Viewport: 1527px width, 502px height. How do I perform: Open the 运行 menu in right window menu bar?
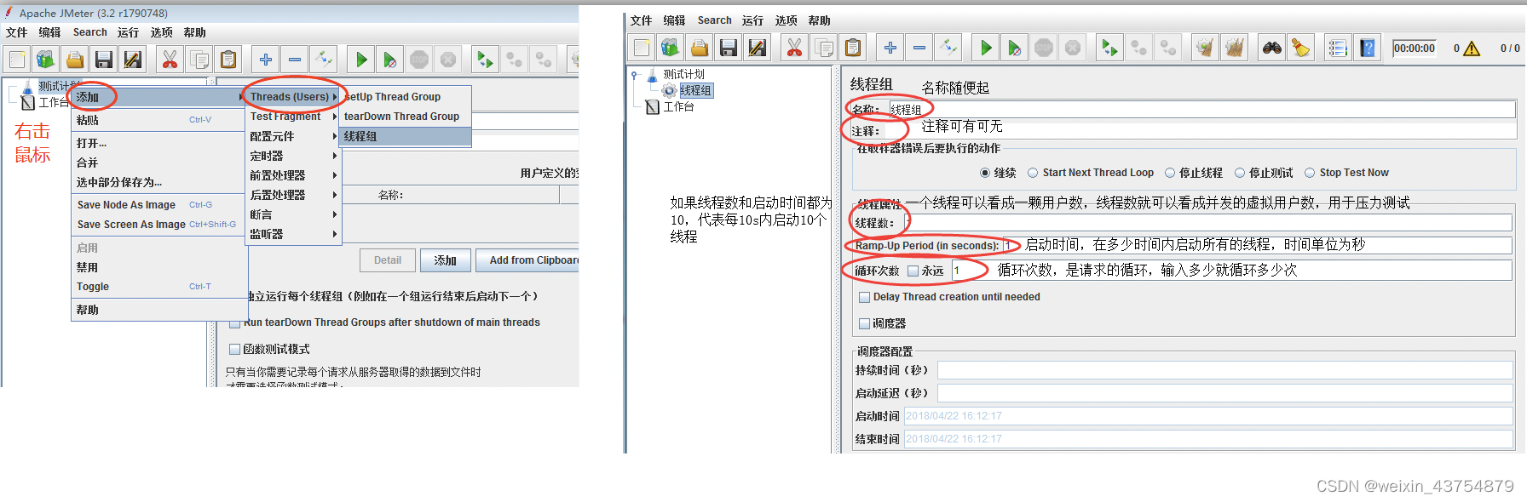752,20
